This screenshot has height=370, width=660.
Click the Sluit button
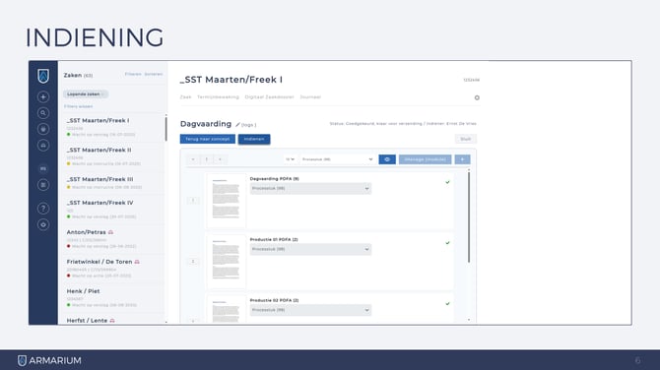[x=466, y=139]
